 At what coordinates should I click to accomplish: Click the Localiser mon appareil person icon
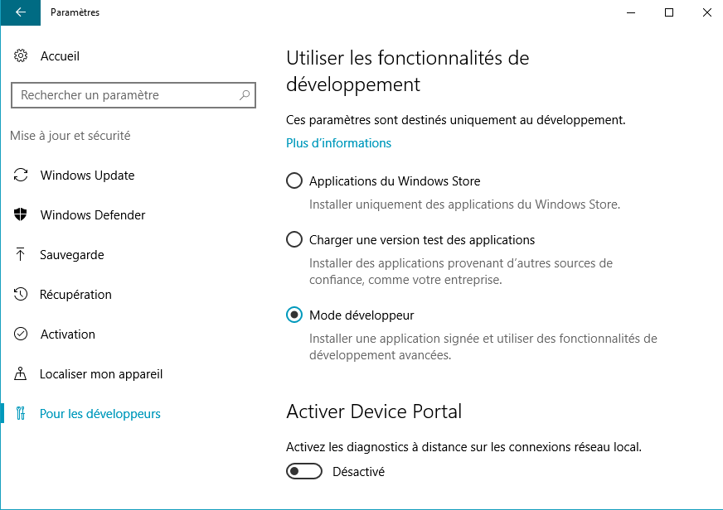20,373
